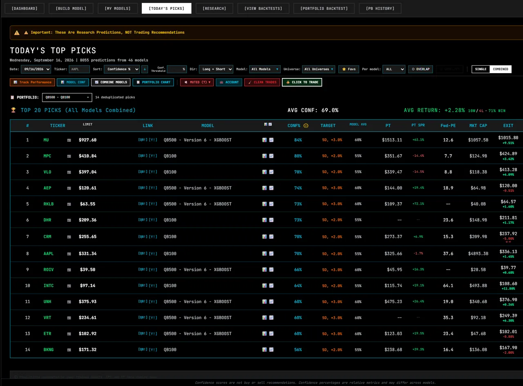Click the Conf. Threshold input field

(177, 69)
